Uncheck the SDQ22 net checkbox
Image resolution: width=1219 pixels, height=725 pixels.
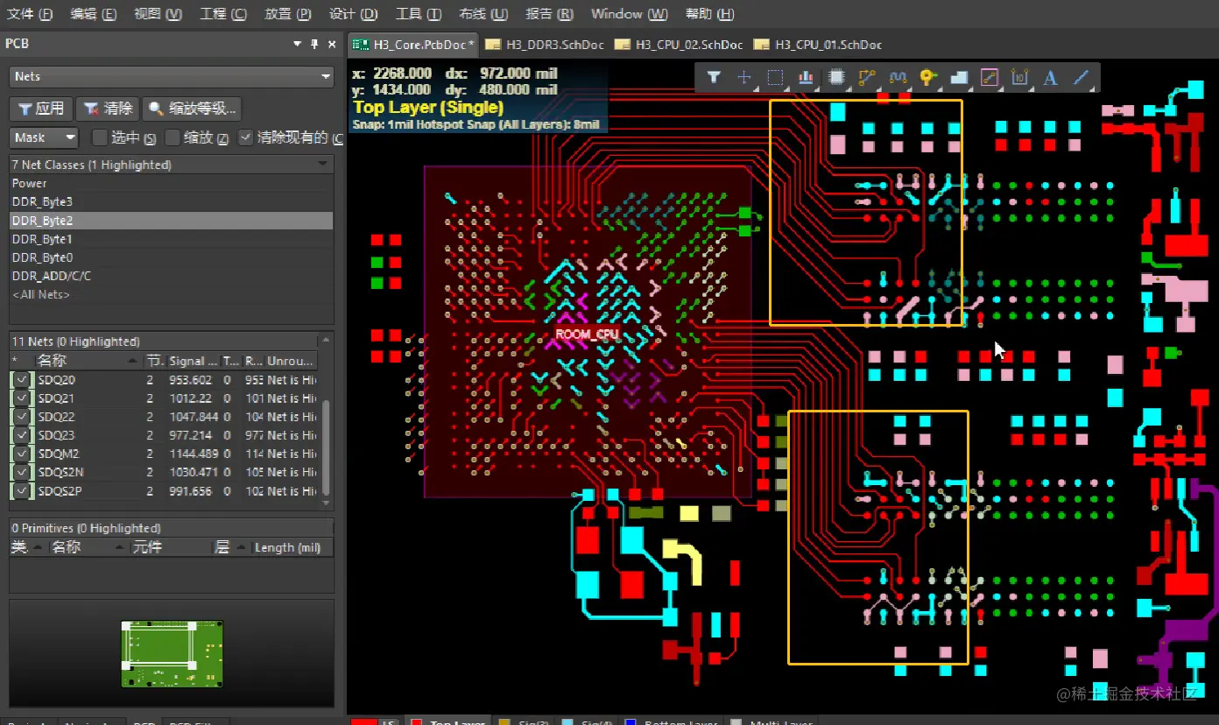21,417
